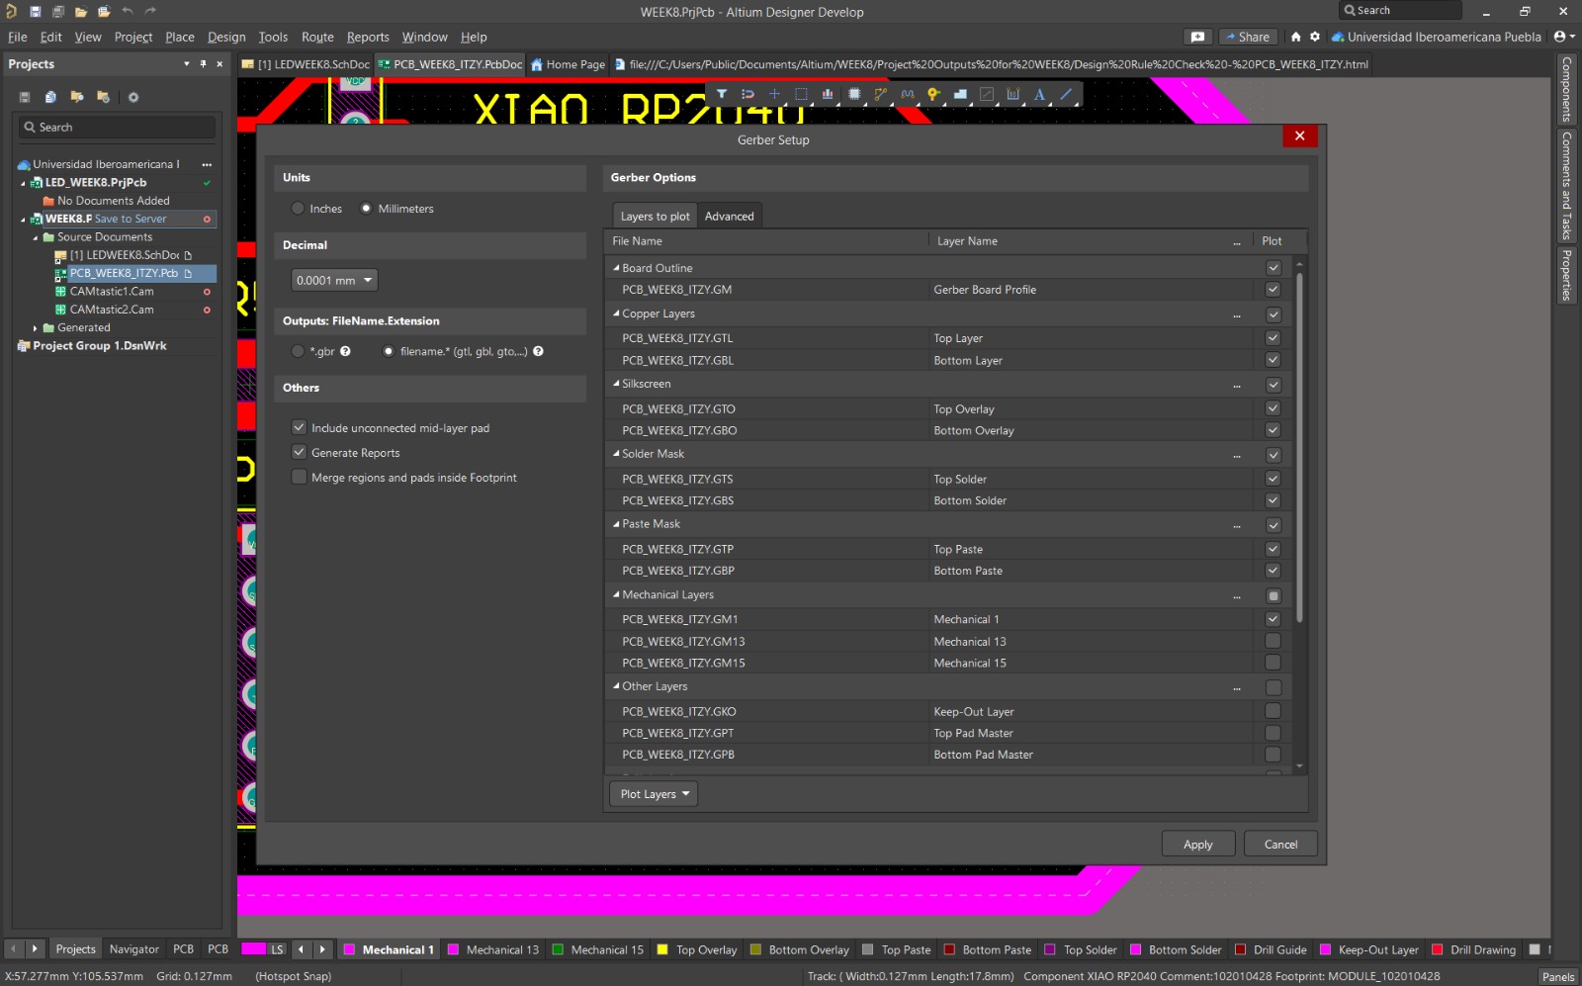The height and width of the screenshot is (986, 1582).
Task: Switch to the LEDWEEK8.SchDoc document tab
Action: [x=306, y=64]
